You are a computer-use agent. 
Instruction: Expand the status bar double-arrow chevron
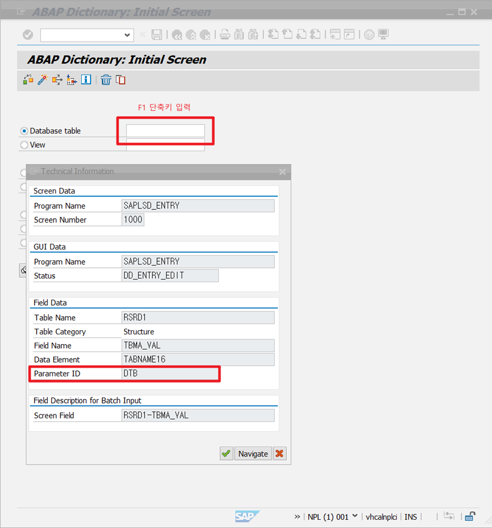pos(297,516)
